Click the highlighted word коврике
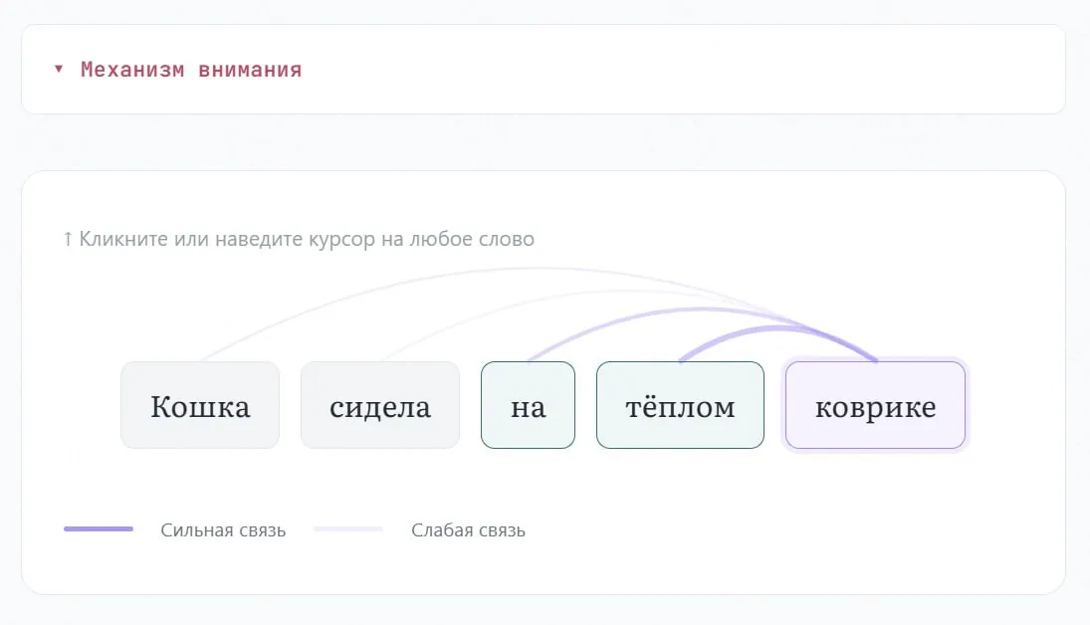 pos(875,406)
